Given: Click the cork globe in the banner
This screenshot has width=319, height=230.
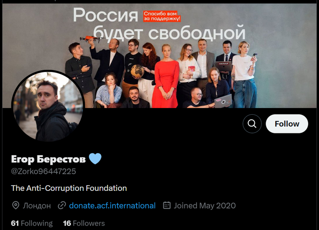Looking at the screenshot, I should tap(137, 71).
